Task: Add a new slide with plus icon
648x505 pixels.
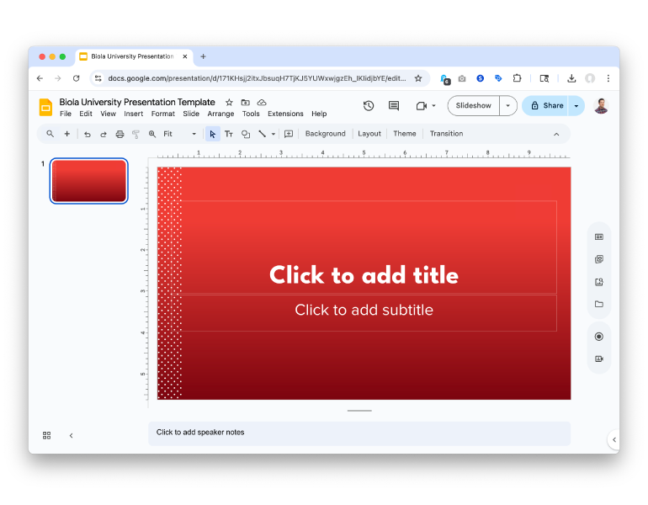Action: coord(67,134)
